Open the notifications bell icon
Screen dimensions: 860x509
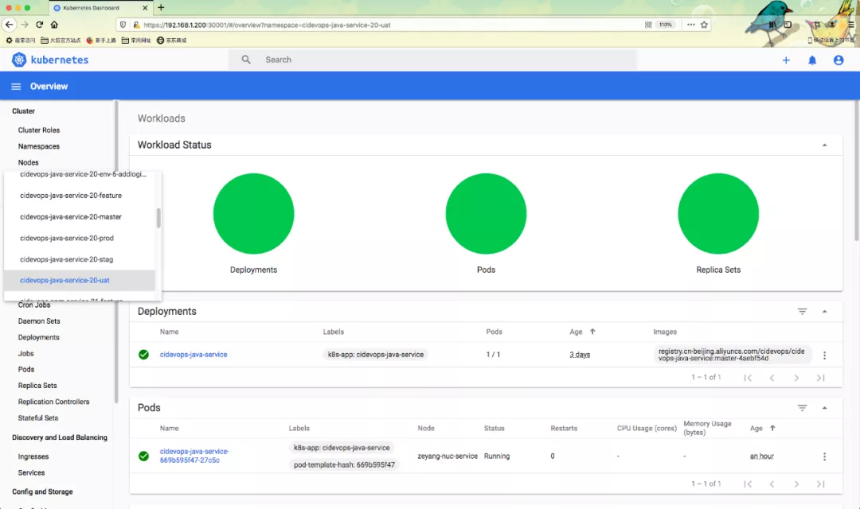812,60
